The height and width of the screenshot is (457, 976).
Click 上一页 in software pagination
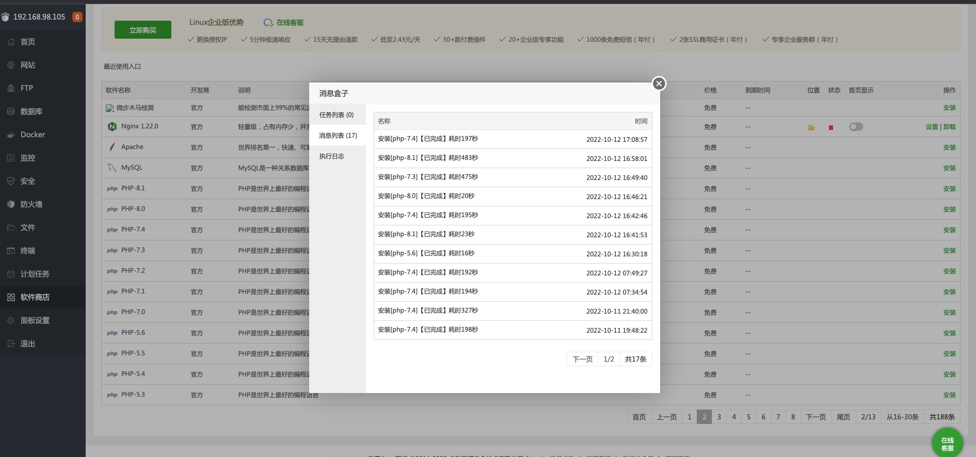click(x=667, y=417)
